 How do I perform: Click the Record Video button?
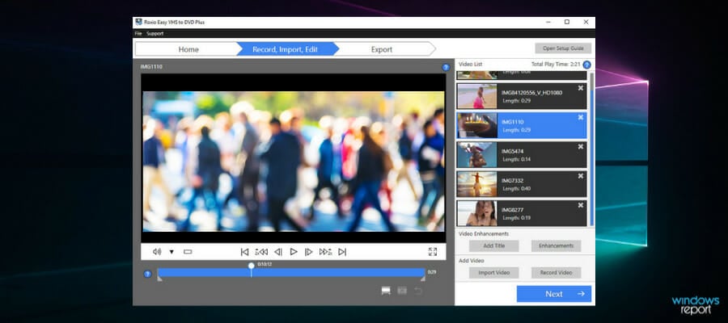point(557,272)
